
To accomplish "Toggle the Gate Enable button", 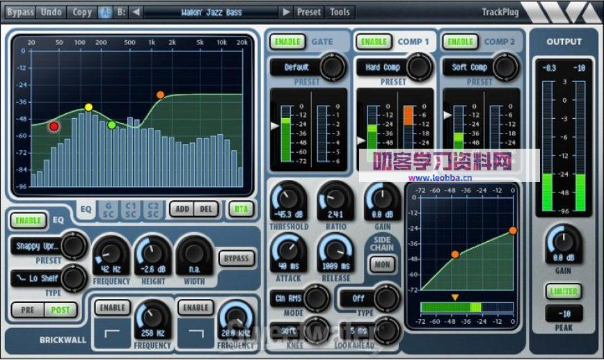I will point(287,42).
